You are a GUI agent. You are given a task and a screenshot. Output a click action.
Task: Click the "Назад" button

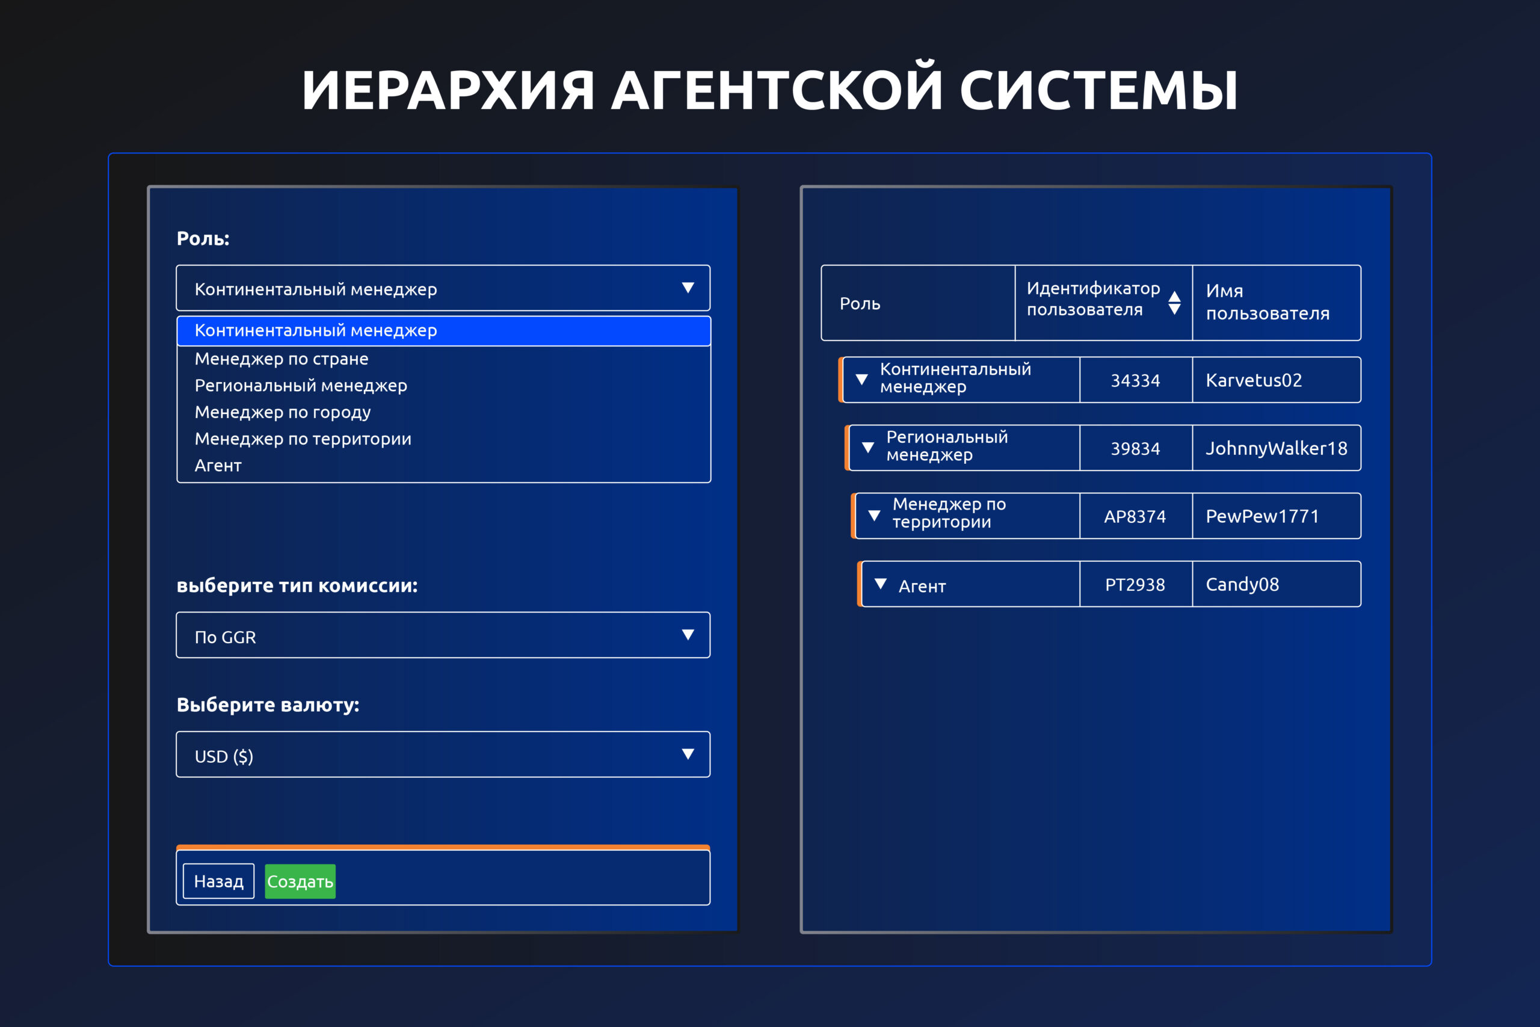pos(218,880)
